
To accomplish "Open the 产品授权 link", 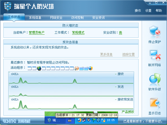I will (x=128, y=112).
